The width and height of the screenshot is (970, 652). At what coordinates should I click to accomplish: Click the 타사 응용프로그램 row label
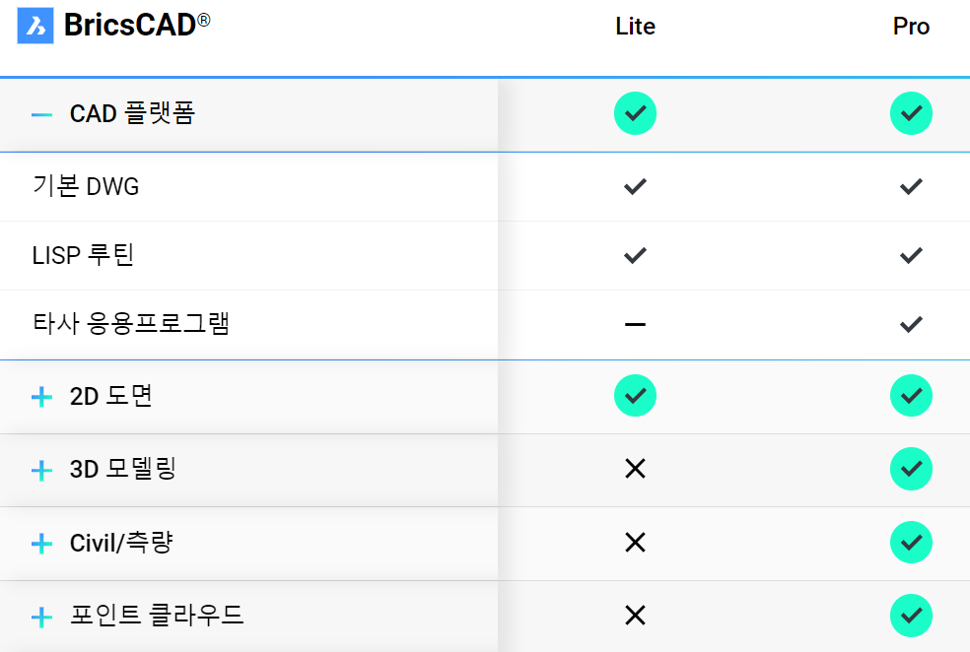click(x=131, y=323)
